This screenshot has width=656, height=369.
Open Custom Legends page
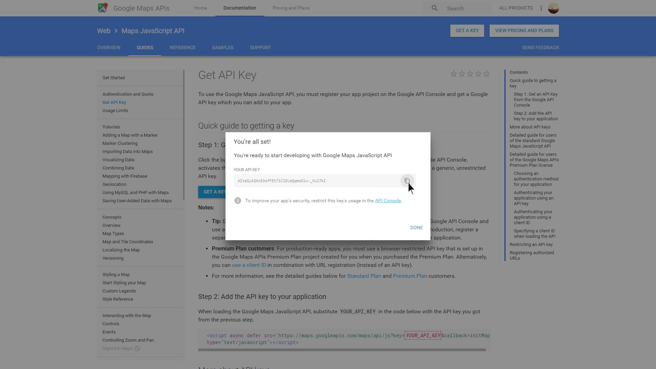click(x=119, y=291)
